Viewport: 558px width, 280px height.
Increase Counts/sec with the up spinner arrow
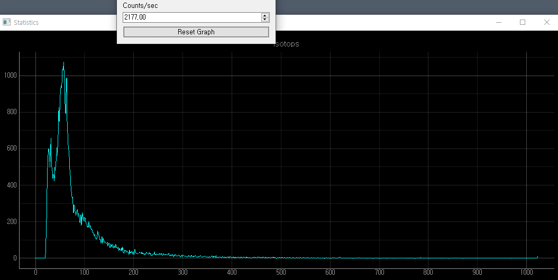tap(265, 15)
